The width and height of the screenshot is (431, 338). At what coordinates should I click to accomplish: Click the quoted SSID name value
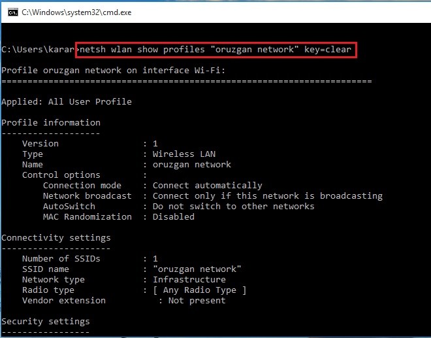point(197,269)
